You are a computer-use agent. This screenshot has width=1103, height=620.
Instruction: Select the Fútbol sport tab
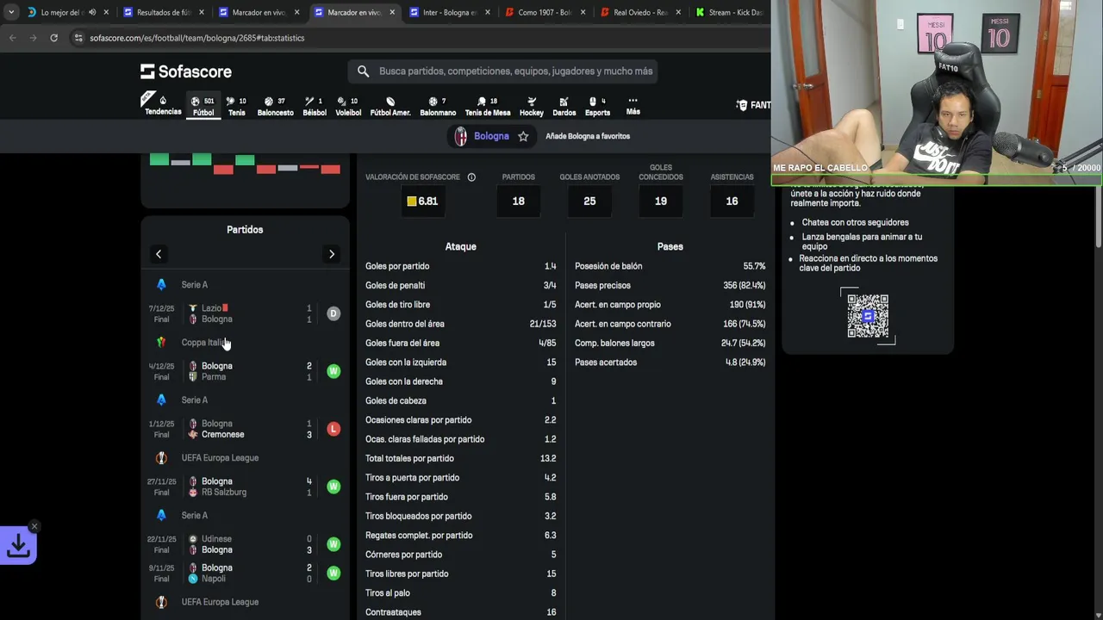click(x=203, y=106)
